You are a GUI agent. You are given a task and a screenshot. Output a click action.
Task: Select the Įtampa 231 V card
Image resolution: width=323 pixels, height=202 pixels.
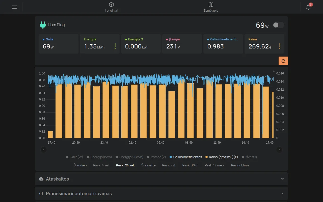(182, 44)
